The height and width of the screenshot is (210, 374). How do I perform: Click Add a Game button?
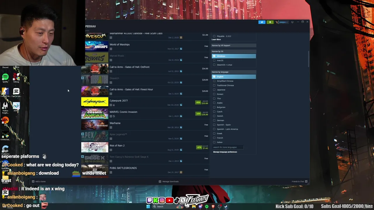39,181
